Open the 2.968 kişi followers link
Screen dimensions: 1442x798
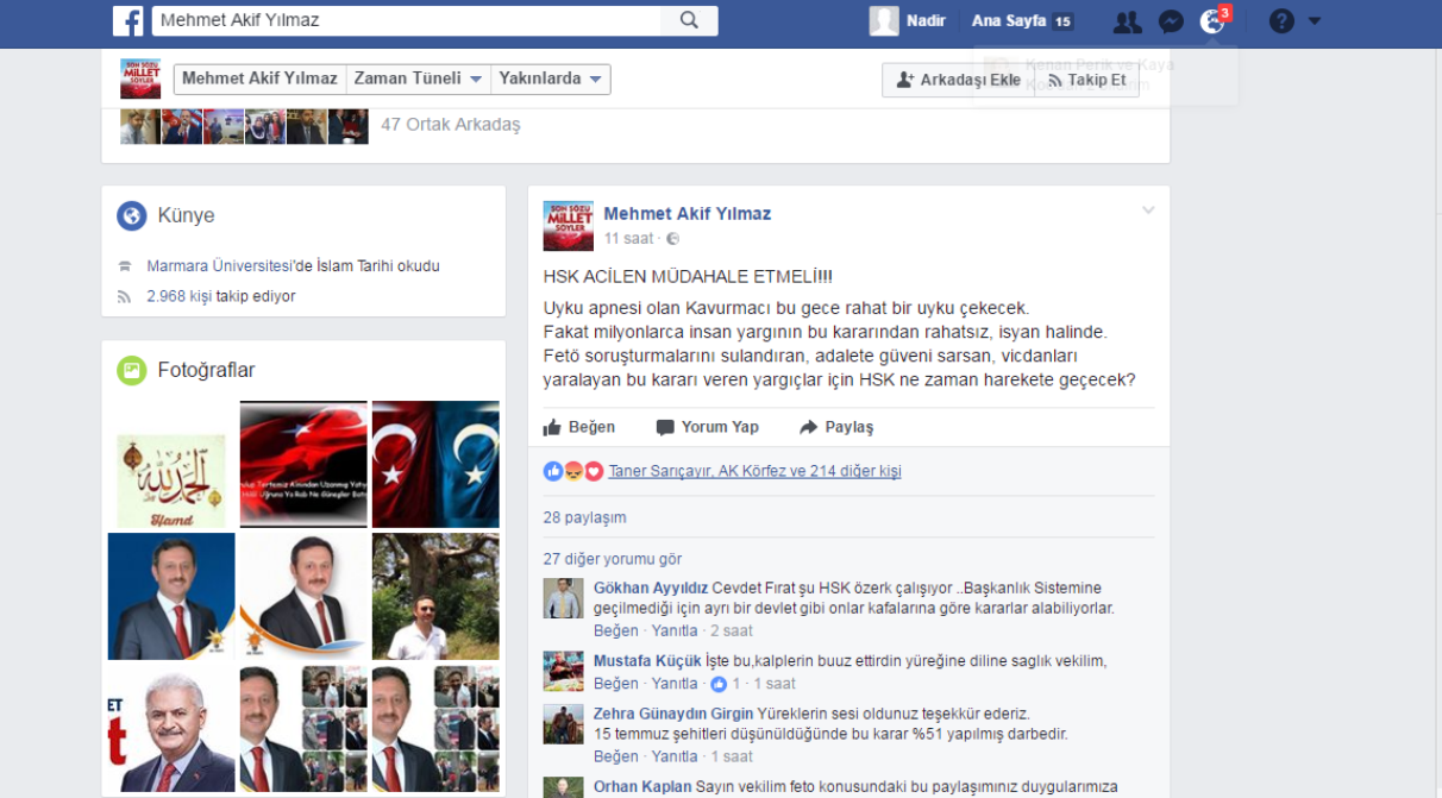pyautogui.click(x=179, y=296)
